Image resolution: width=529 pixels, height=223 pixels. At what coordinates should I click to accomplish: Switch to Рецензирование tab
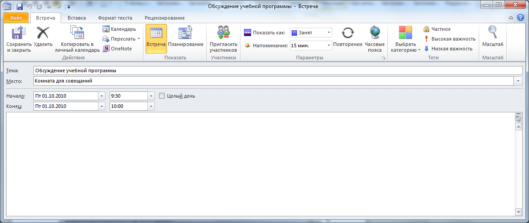tap(164, 18)
